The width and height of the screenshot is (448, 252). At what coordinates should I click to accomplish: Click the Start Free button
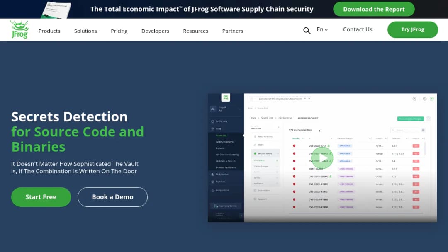[x=41, y=197]
